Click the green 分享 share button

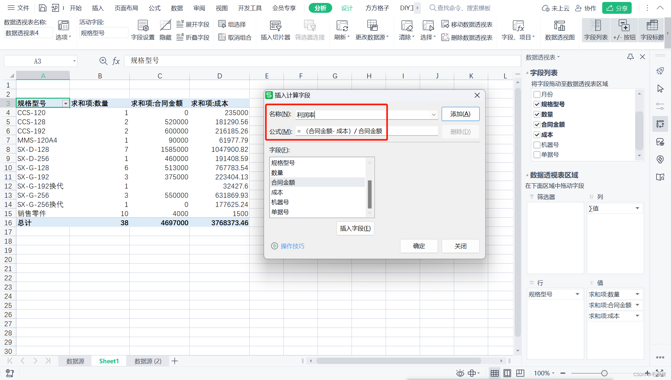coord(617,8)
